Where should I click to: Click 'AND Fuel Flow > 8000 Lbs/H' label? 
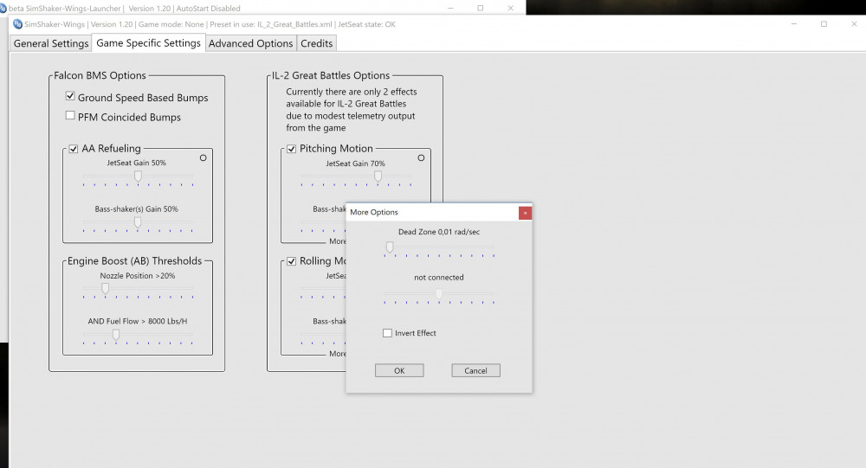click(138, 321)
